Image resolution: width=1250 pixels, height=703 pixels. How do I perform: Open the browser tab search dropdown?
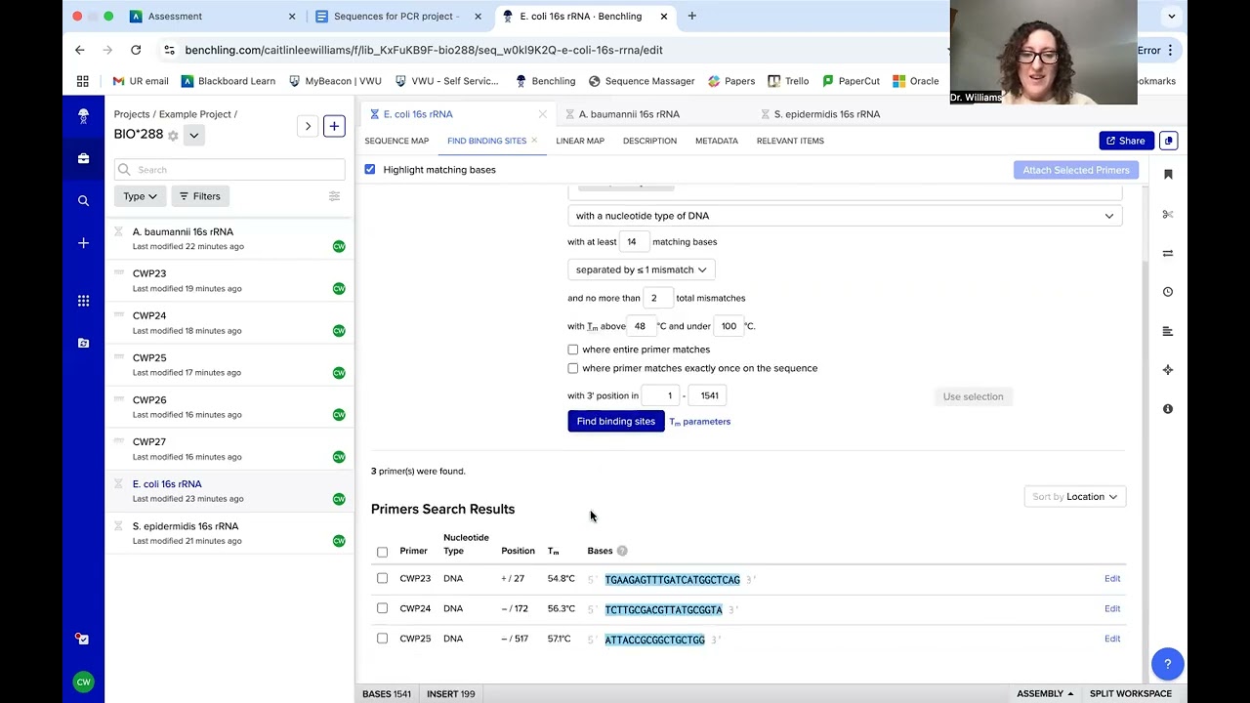pos(1171,16)
